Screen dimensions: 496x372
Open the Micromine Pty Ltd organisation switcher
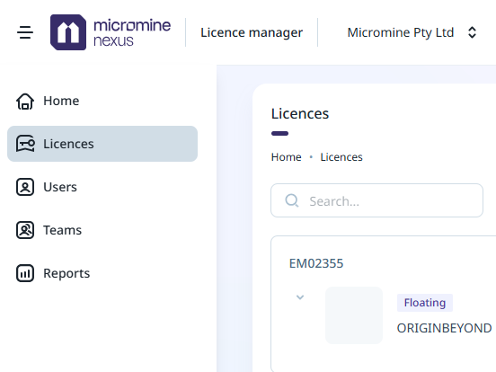pos(412,32)
